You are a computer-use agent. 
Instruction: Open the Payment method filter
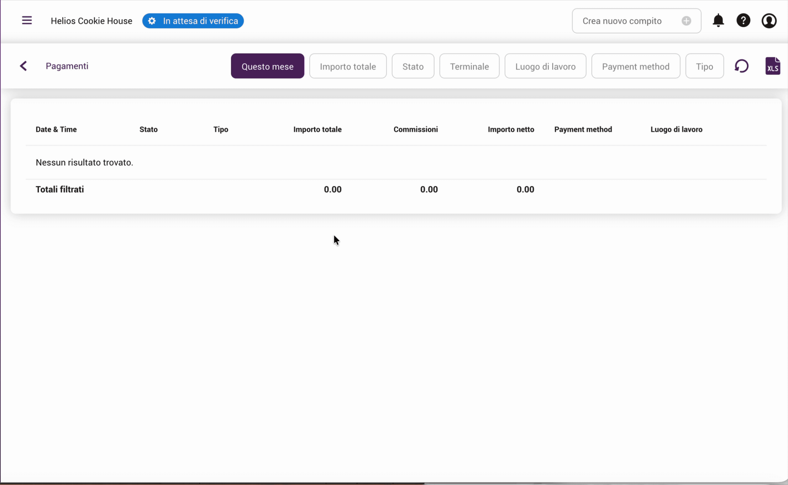(636, 66)
